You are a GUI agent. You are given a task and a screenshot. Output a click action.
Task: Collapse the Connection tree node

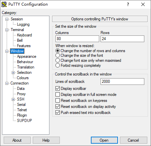(7, 84)
